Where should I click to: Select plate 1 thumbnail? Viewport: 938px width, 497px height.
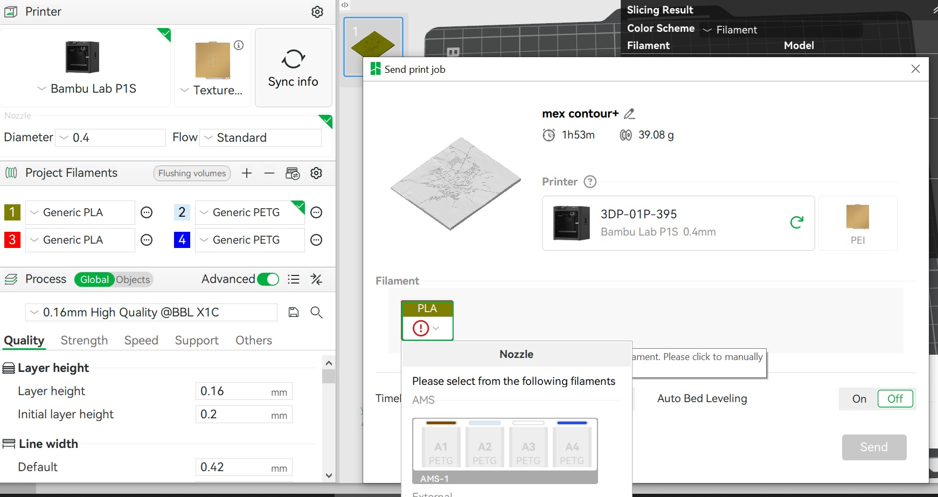[373, 46]
